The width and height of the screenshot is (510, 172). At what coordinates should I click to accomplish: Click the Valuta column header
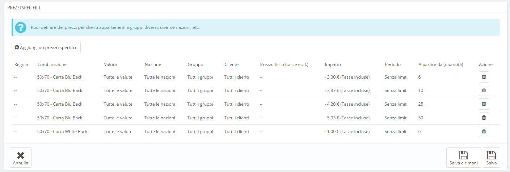pyautogui.click(x=110, y=65)
